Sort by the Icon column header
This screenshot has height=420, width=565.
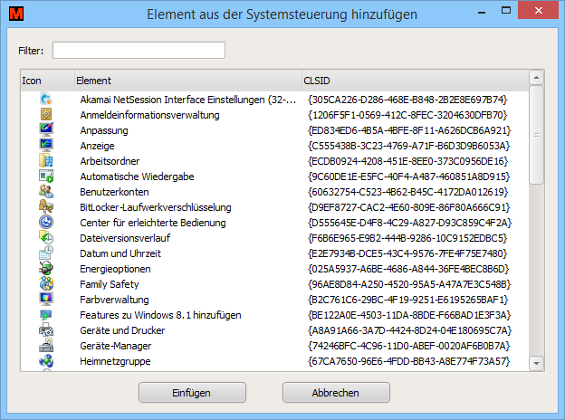[47, 81]
